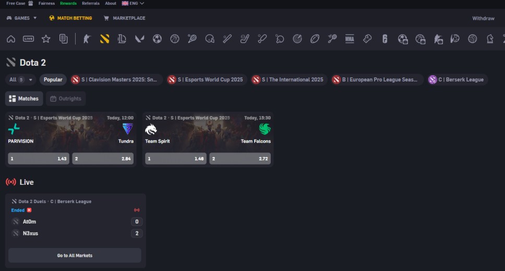The height and width of the screenshot is (271, 505).
Task: Open the ENG language dropdown
Action: click(133, 3)
